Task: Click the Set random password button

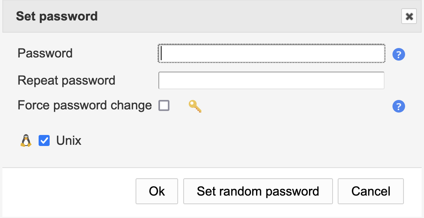Action: click(258, 191)
